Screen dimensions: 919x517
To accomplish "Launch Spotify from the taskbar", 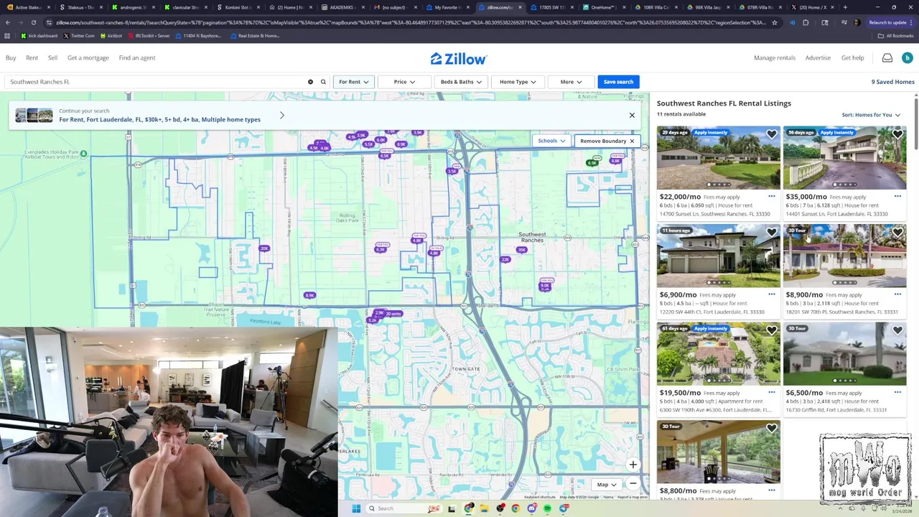I will pos(547,508).
